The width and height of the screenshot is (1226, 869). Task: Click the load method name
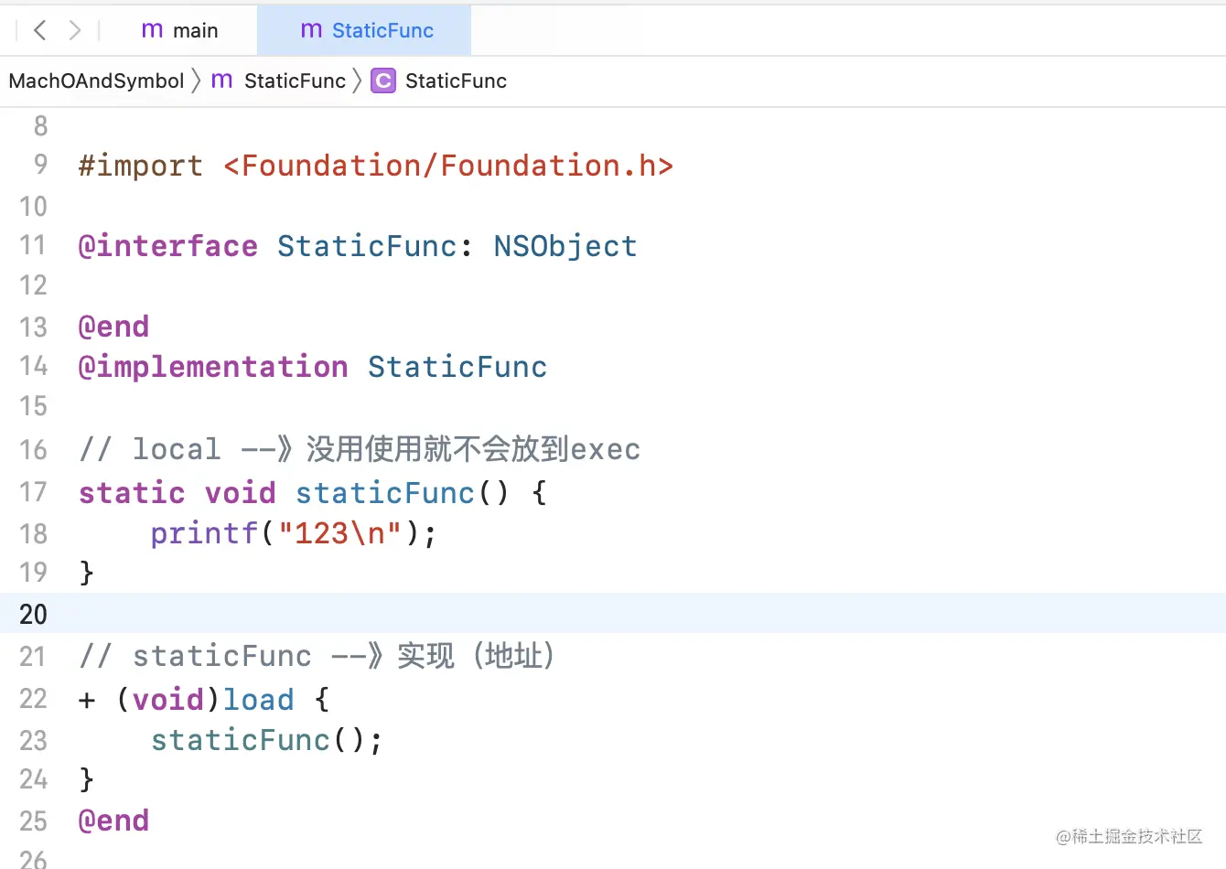pos(258,700)
